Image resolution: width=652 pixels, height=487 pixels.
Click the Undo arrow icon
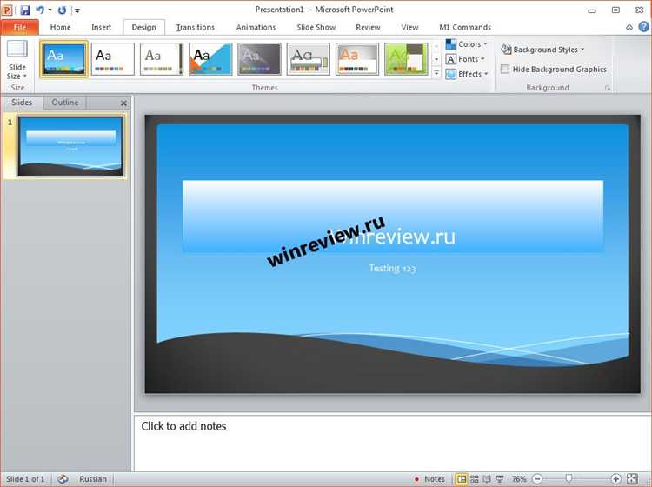point(40,10)
